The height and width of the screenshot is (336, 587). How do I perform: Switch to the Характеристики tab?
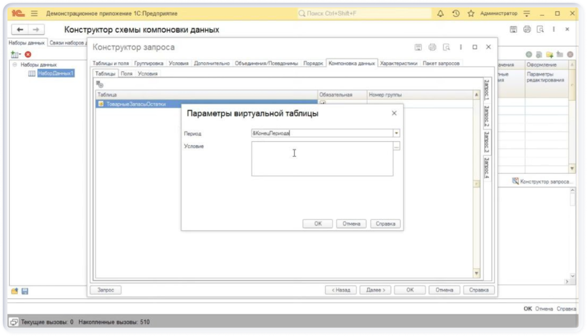click(x=398, y=63)
